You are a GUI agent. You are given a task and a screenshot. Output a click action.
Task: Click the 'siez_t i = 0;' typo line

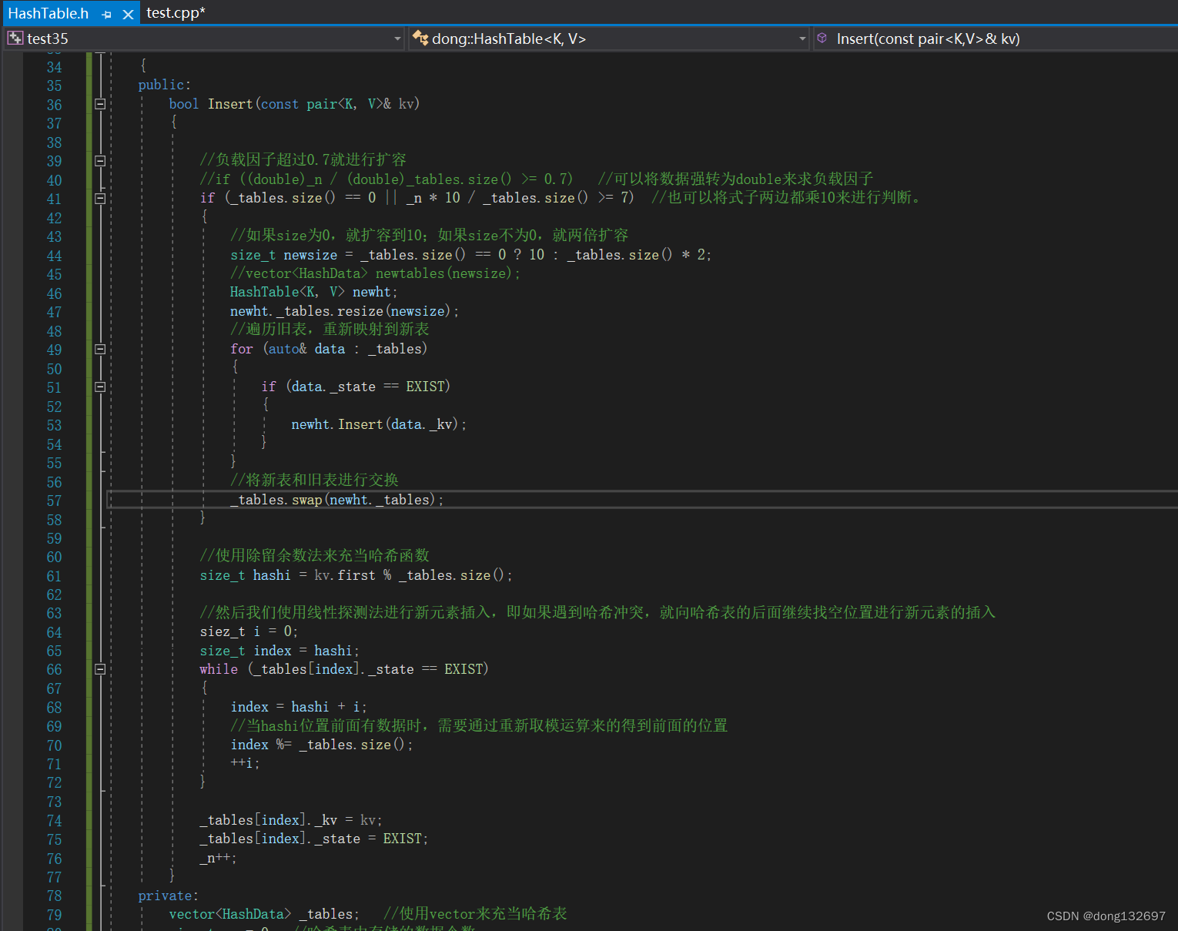[x=249, y=631]
